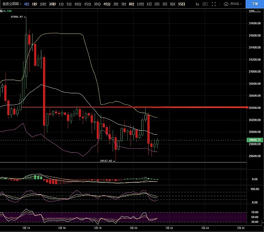Click the 29517.02 low price marker
264x232 pixels.
coord(106,161)
